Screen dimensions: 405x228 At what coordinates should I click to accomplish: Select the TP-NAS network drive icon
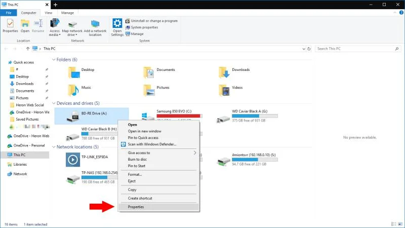point(73,178)
